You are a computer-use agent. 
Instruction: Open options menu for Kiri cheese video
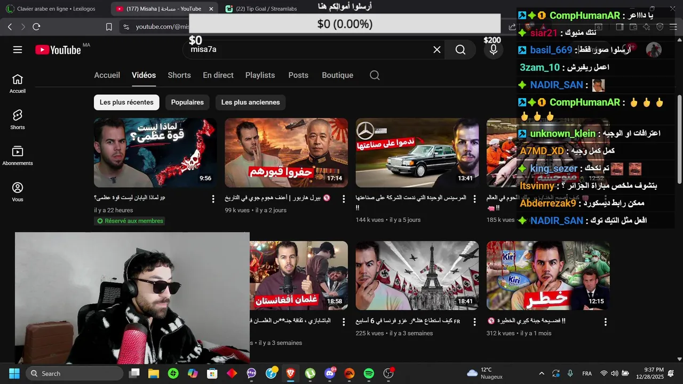[605, 322]
